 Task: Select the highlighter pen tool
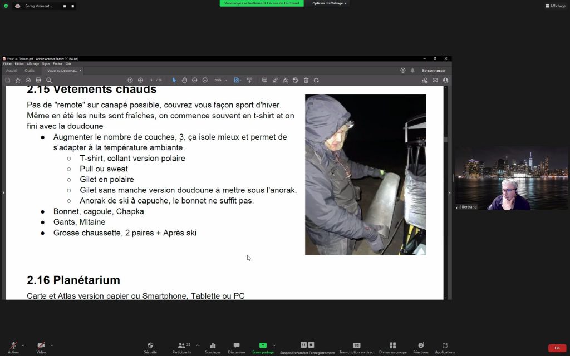point(275,80)
